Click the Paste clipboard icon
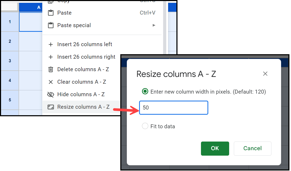291x171 pixels. click(x=51, y=13)
